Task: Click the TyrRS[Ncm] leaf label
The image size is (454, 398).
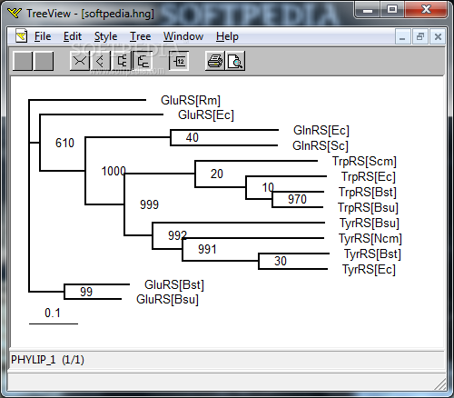Action: click(370, 239)
